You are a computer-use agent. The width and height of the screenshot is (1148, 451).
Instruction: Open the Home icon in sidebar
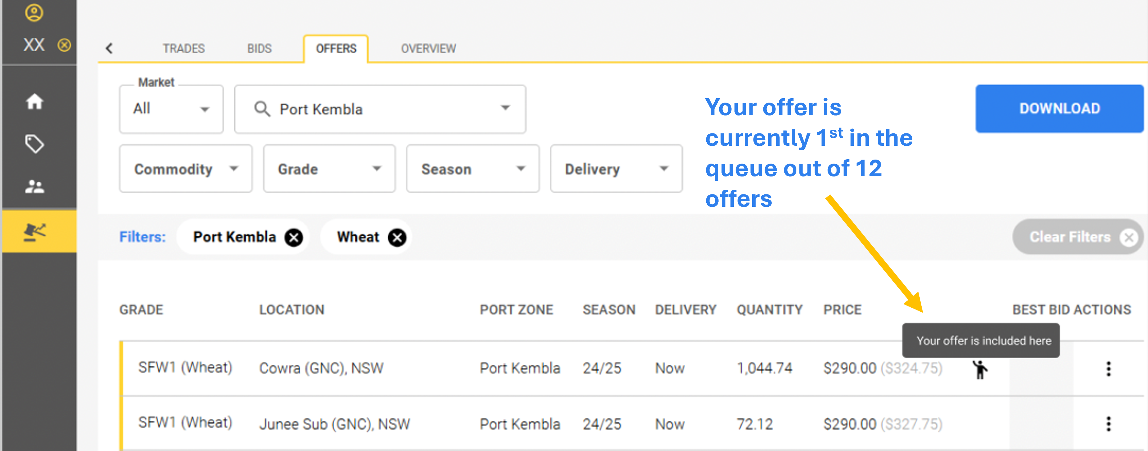coord(34,102)
